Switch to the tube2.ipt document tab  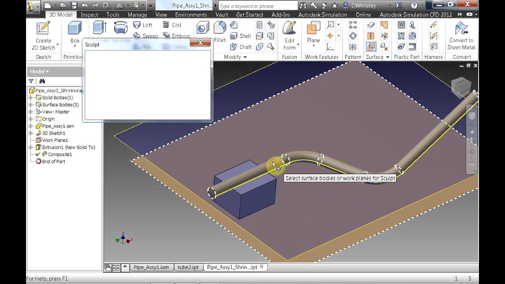tap(188, 267)
